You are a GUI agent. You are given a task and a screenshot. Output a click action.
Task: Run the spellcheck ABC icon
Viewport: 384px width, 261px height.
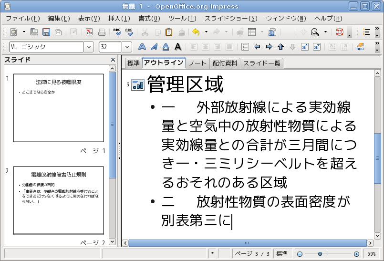point(117,32)
